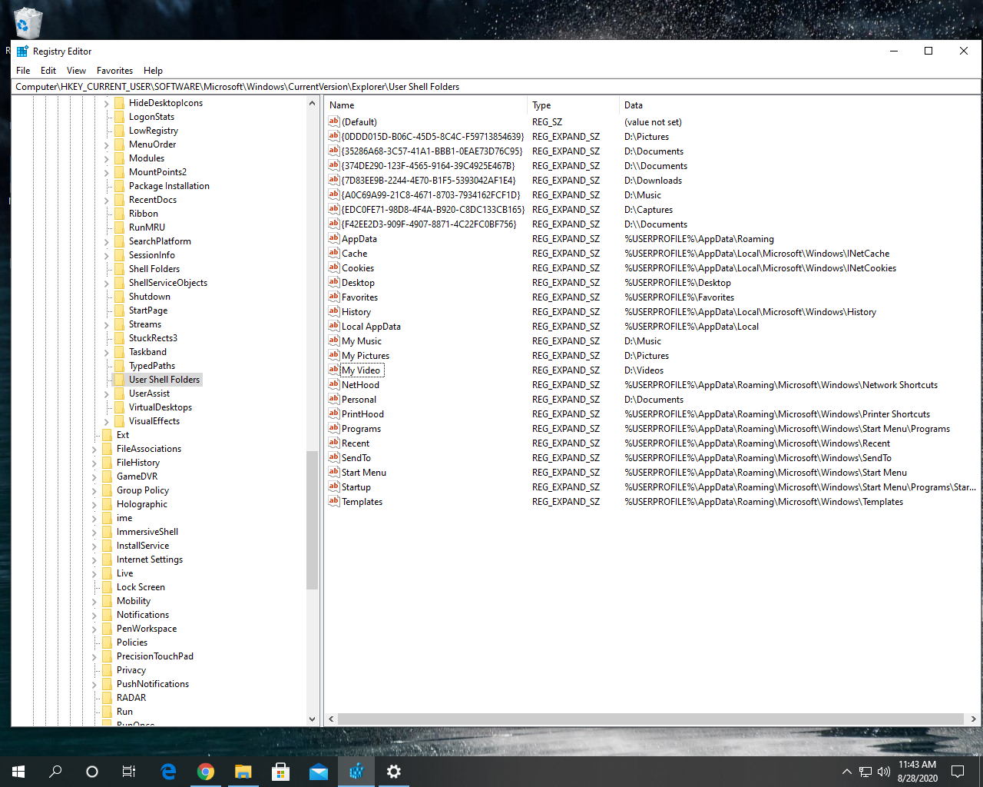Expand the Internet Settings key
The width and height of the screenshot is (983, 787).
pos(94,560)
